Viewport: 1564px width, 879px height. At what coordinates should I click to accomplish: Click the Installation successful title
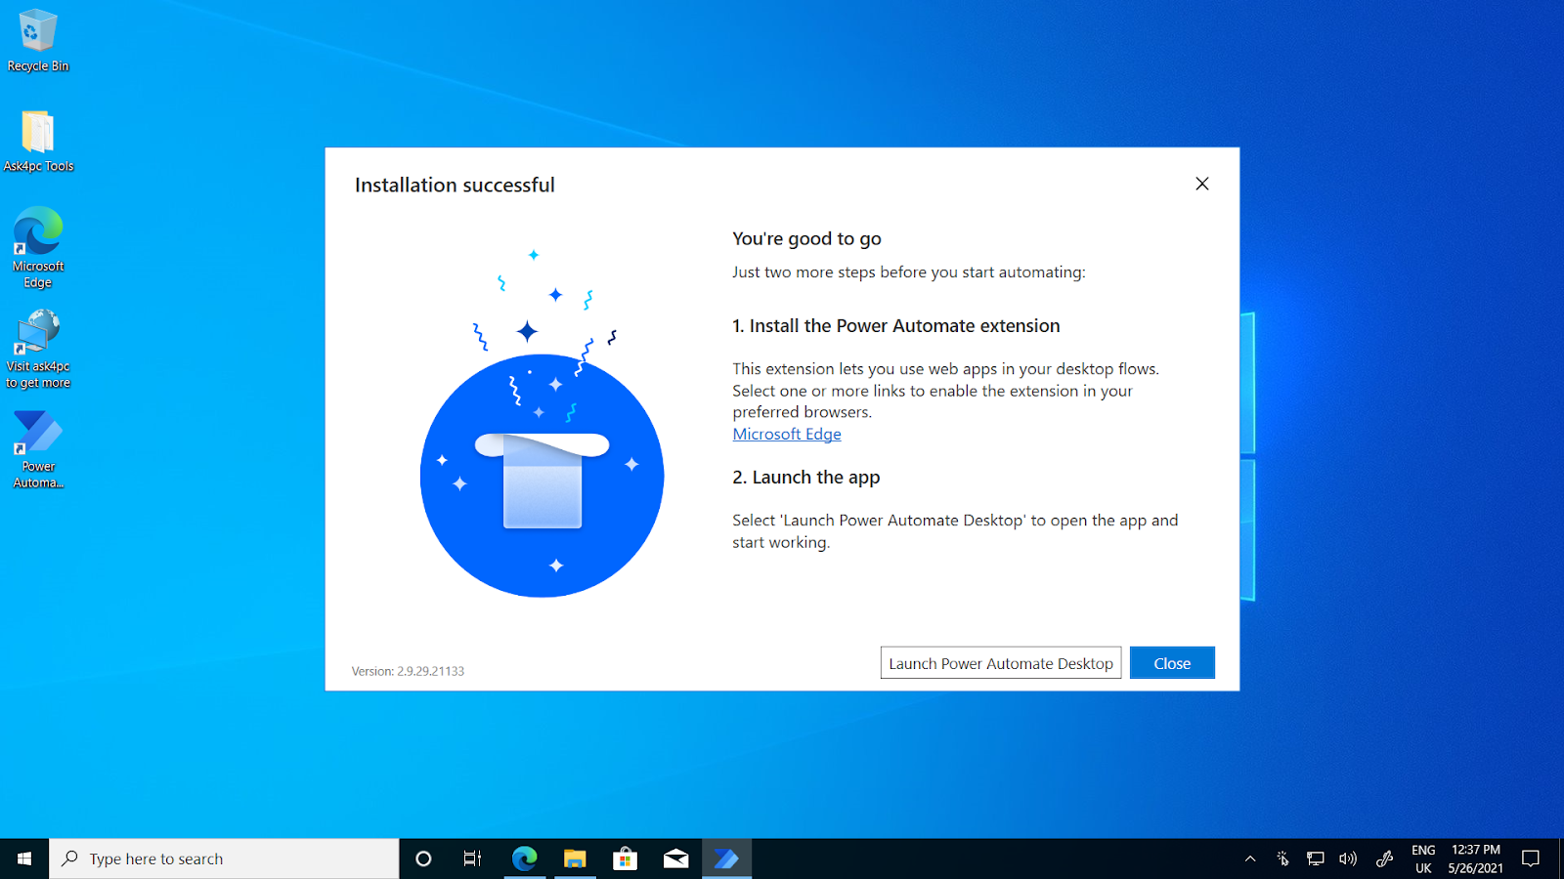[455, 185]
